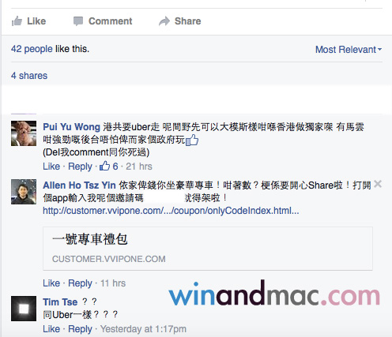This screenshot has width=392, height=337.
Task: Like Allen Ho Tsz Yin's comment
Action: (x=51, y=283)
